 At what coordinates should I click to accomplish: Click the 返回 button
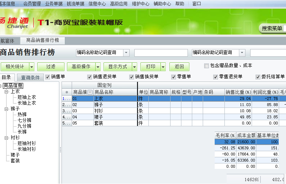tap(179, 67)
